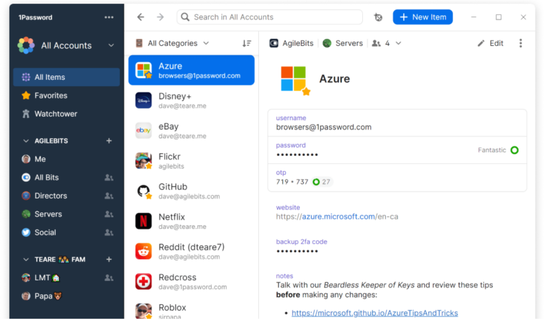
Task: Click the Fantastic password strength indicator
Action: tap(498, 150)
